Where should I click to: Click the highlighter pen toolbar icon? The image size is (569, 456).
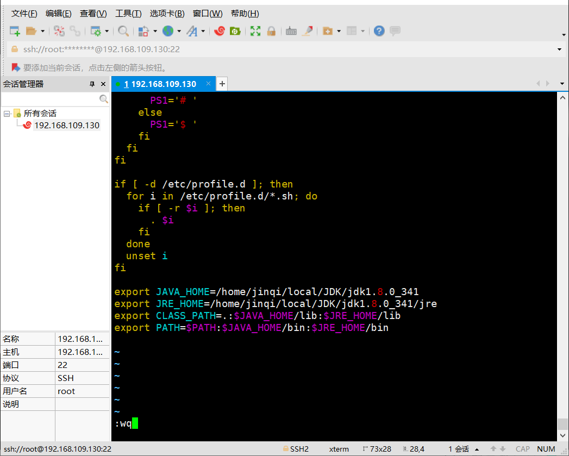pos(307,31)
